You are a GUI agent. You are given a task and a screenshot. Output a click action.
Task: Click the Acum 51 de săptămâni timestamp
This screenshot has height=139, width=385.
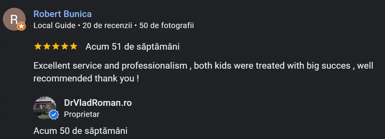(x=132, y=47)
